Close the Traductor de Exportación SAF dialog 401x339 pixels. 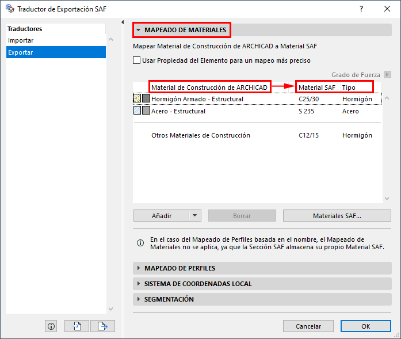(x=387, y=9)
